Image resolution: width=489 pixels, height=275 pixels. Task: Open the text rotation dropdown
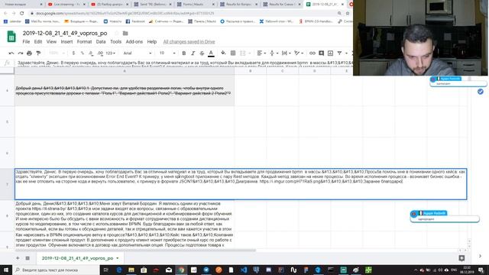(299, 53)
